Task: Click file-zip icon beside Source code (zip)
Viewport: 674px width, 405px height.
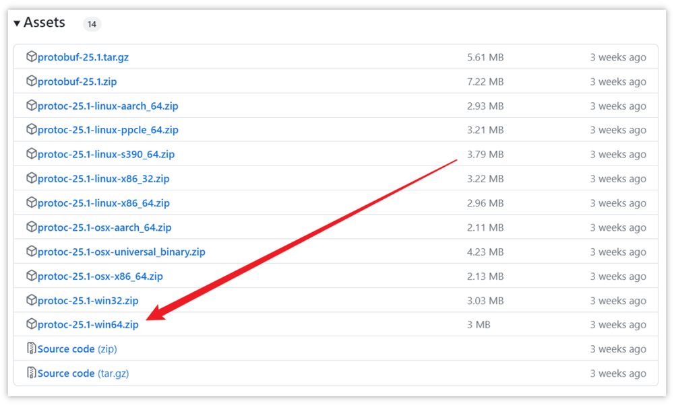Action: coord(31,348)
